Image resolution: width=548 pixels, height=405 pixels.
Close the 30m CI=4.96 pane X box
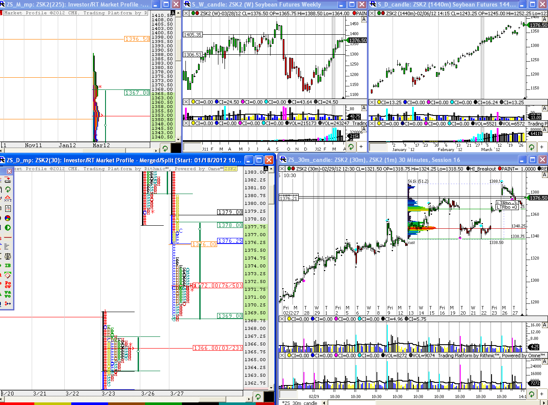[x=283, y=319]
